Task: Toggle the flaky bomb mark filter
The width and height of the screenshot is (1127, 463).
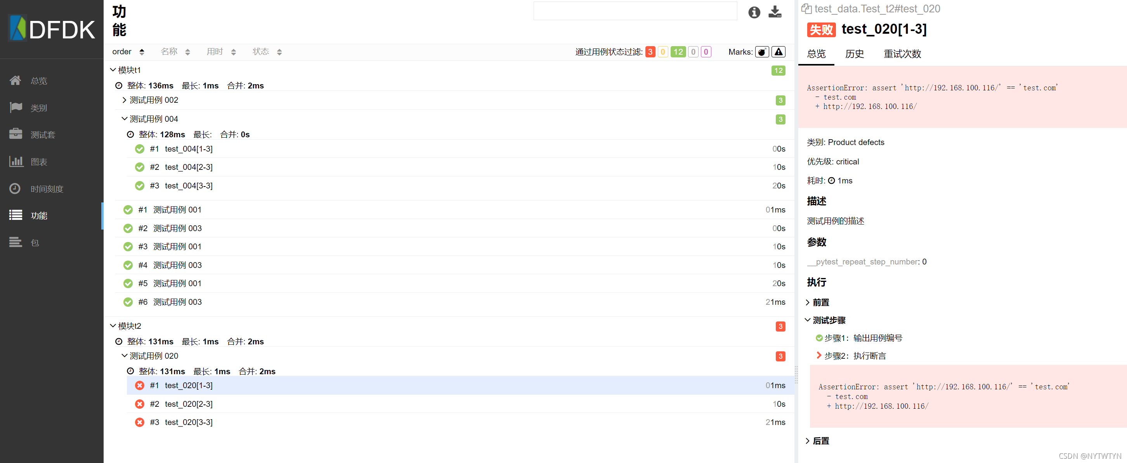Action: tap(762, 52)
